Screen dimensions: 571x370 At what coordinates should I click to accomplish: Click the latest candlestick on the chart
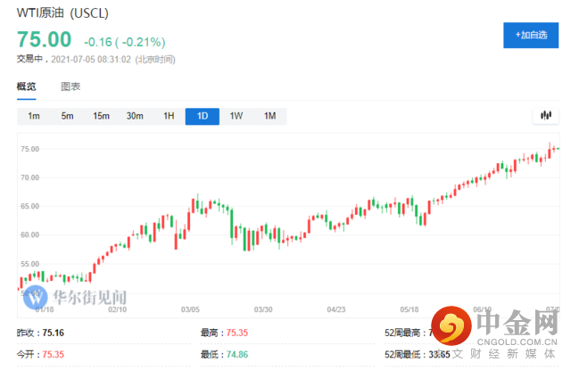coord(558,148)
